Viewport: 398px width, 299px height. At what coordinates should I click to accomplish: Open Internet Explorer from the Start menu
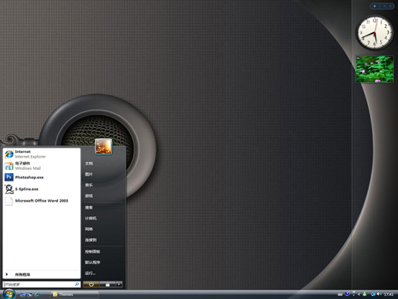42,154
